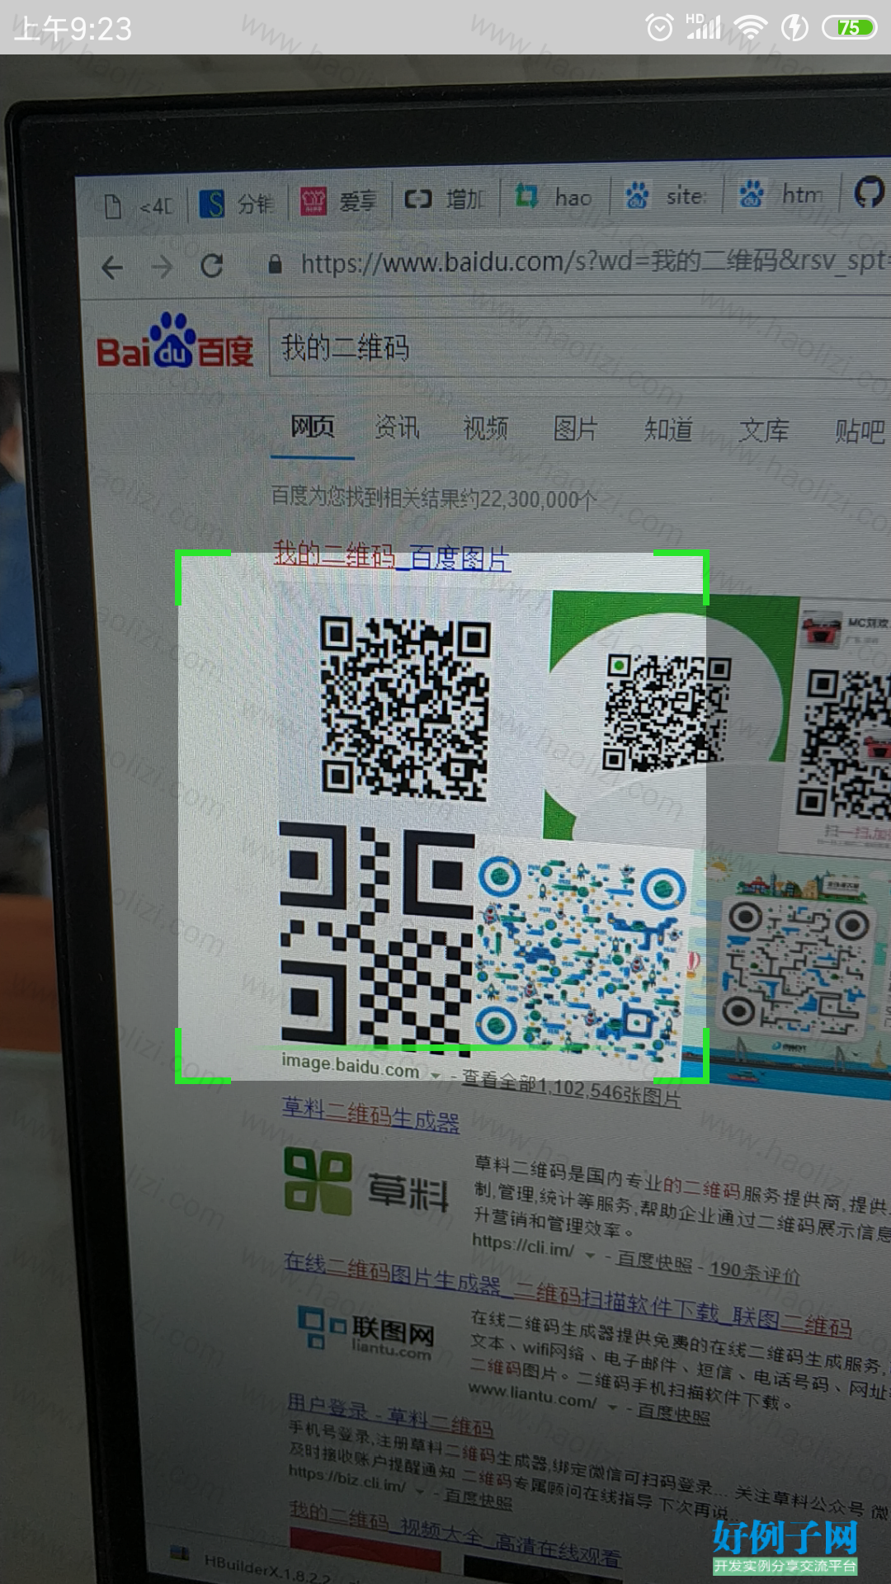Switch to the 贴吧 tab
Viewport: 891px width, 1584px height.
860,431
